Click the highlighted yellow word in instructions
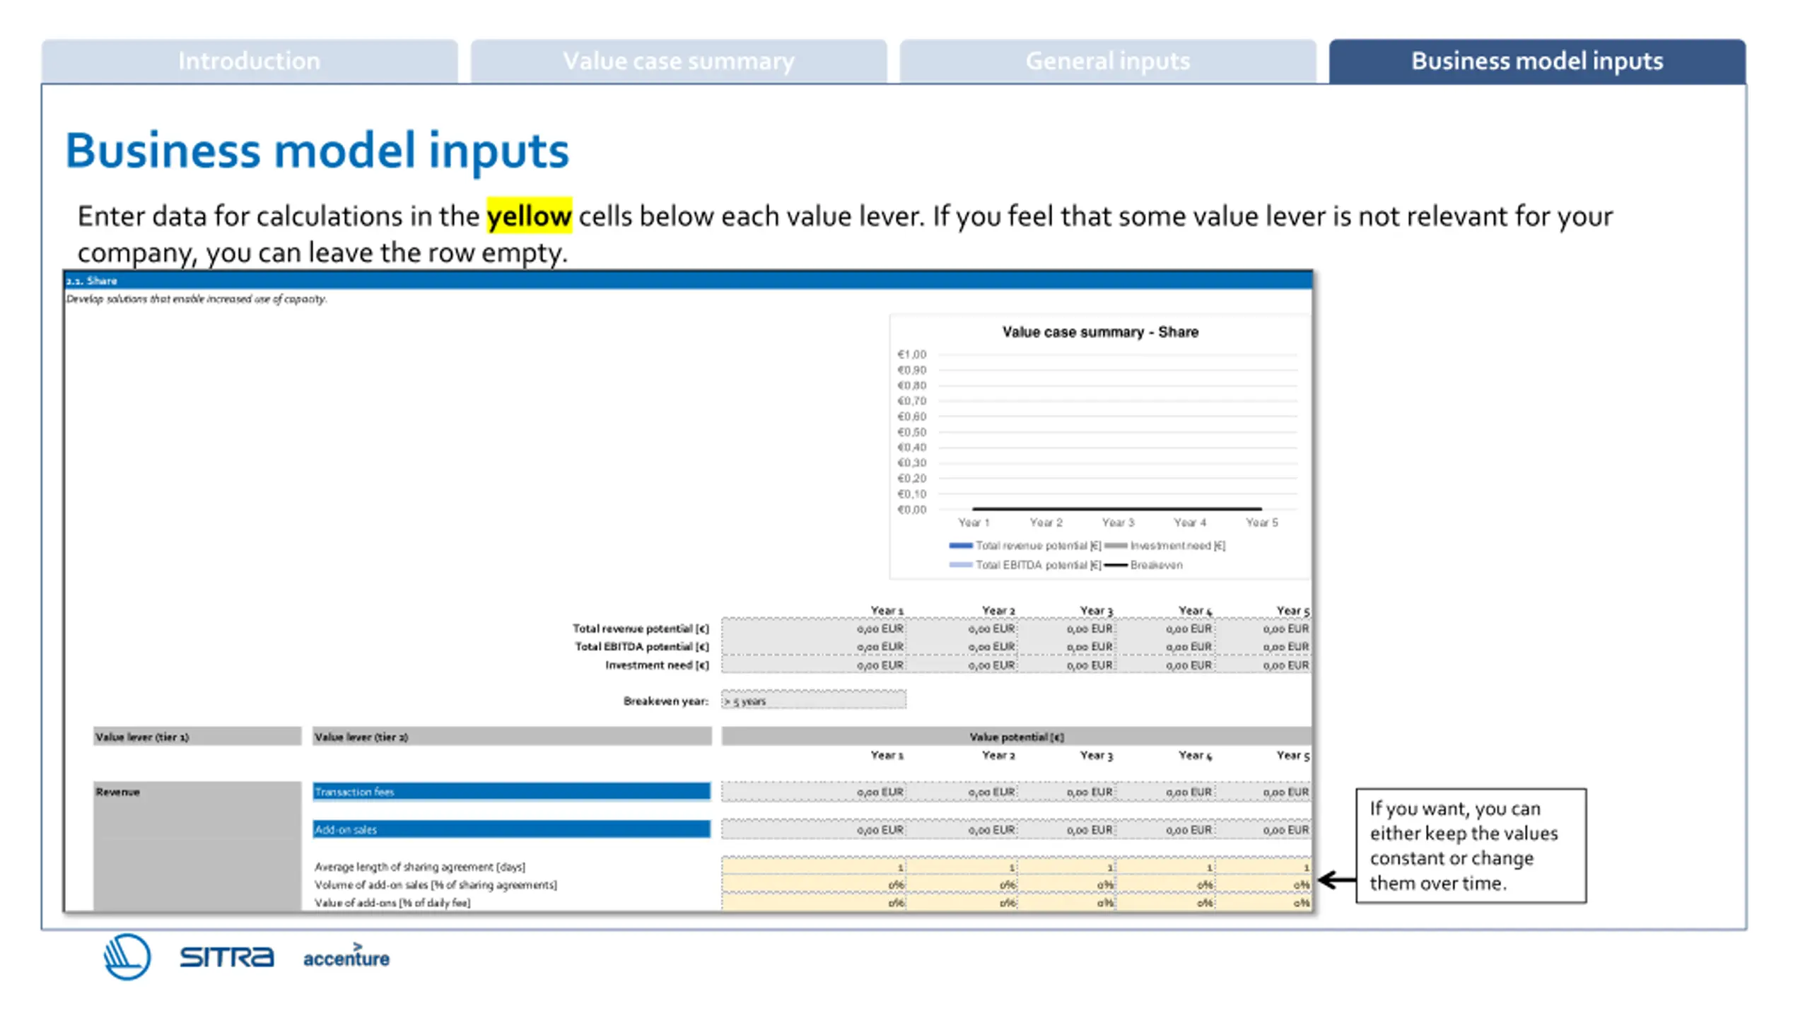This screenshot has height=1018, width=1810. tap(529, 216)
